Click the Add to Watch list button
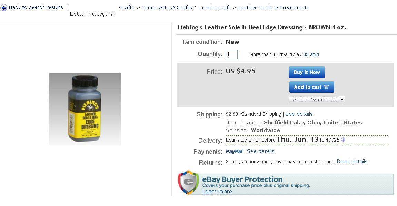This screenshot has height=206, width=397. 314,100
